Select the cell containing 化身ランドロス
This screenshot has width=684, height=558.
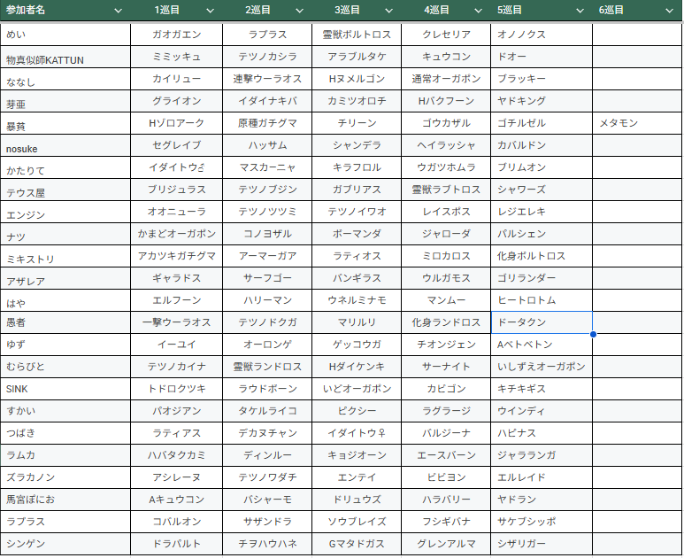click(x=446, y=322)
